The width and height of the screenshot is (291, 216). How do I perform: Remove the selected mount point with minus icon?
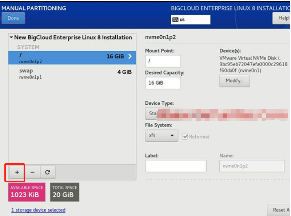click(x=32, y=172)
